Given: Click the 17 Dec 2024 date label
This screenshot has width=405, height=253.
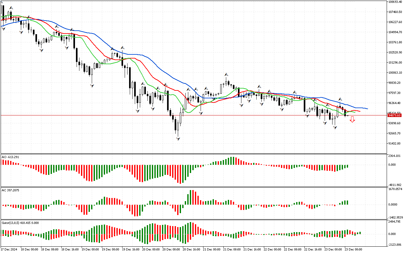Looking at the screenshot, I should pyautogui.click(x=9, y=250).
